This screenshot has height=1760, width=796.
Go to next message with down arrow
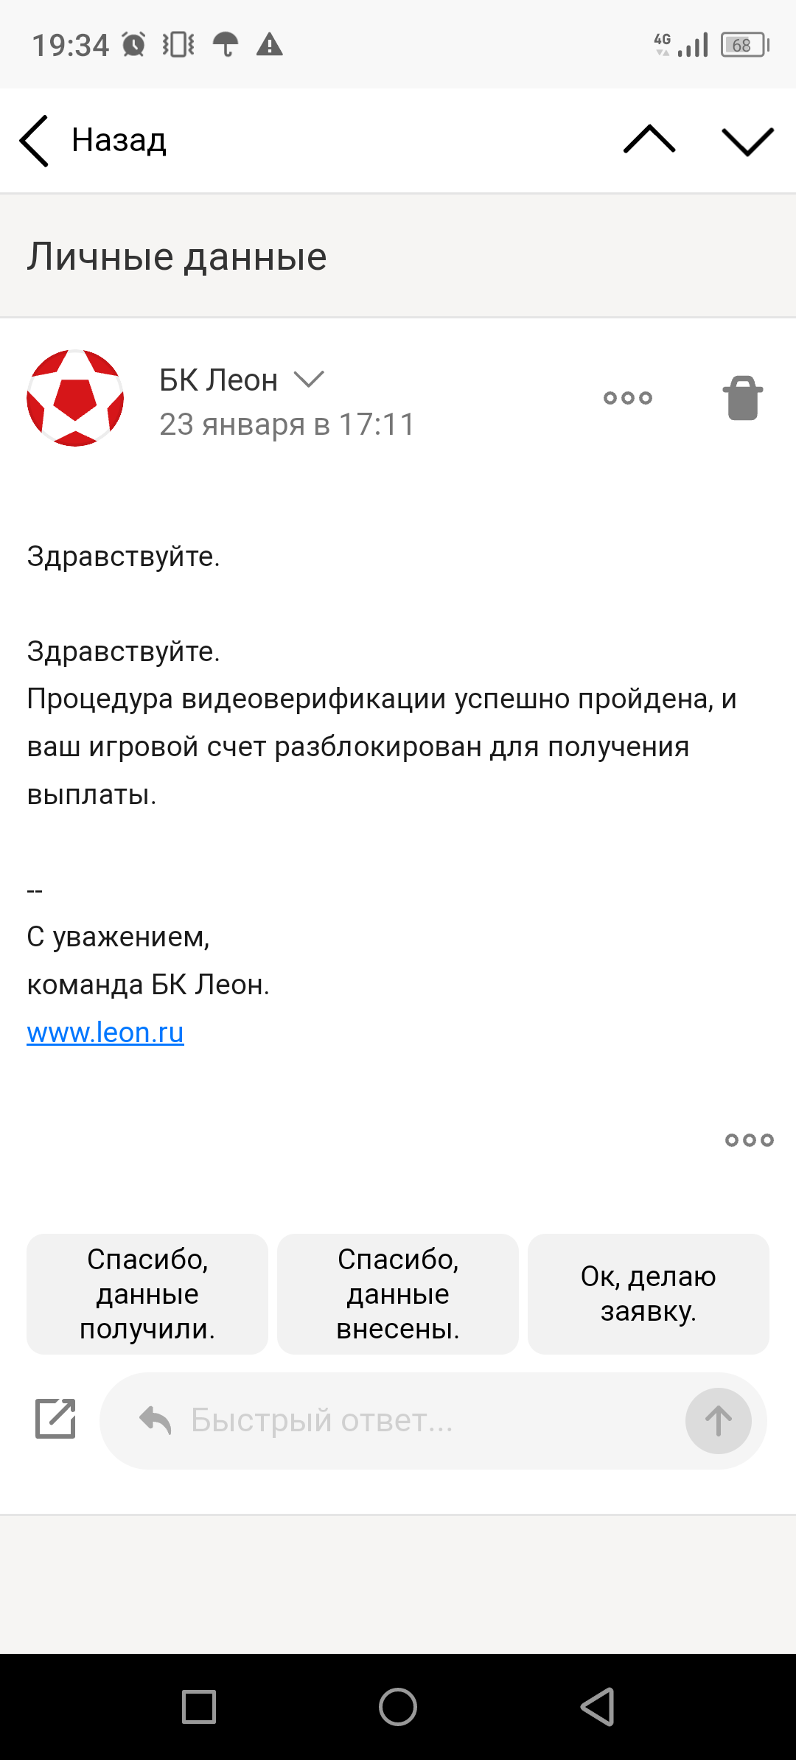tap(747, 141)
